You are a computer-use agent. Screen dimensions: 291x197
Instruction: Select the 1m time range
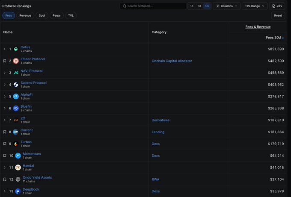pyautogui.click(x=207, y=6)
